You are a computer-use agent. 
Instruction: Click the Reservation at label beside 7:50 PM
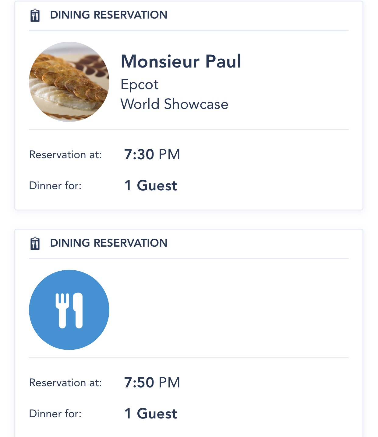coord(65,383)
